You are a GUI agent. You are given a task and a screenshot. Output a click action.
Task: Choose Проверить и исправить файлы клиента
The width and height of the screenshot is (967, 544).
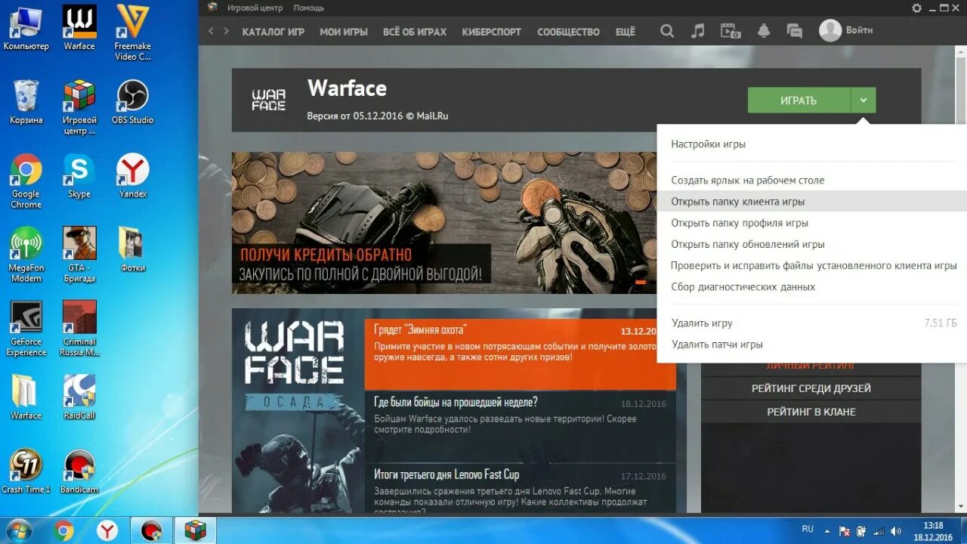812,265
